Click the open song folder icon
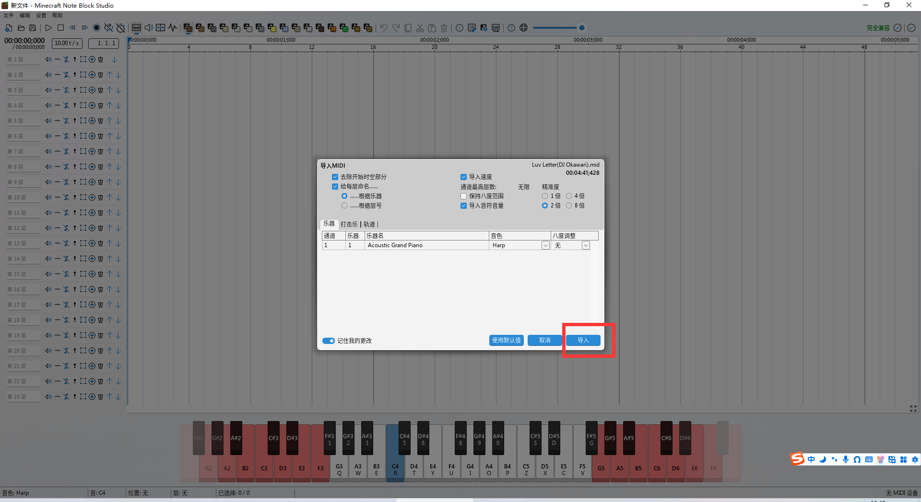The image size is (921, 502). click(x=21, y=28)
